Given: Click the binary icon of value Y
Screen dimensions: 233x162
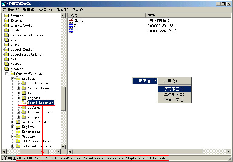Looking at the screenshot, I should pyautogui.click(x=71, y=31).
